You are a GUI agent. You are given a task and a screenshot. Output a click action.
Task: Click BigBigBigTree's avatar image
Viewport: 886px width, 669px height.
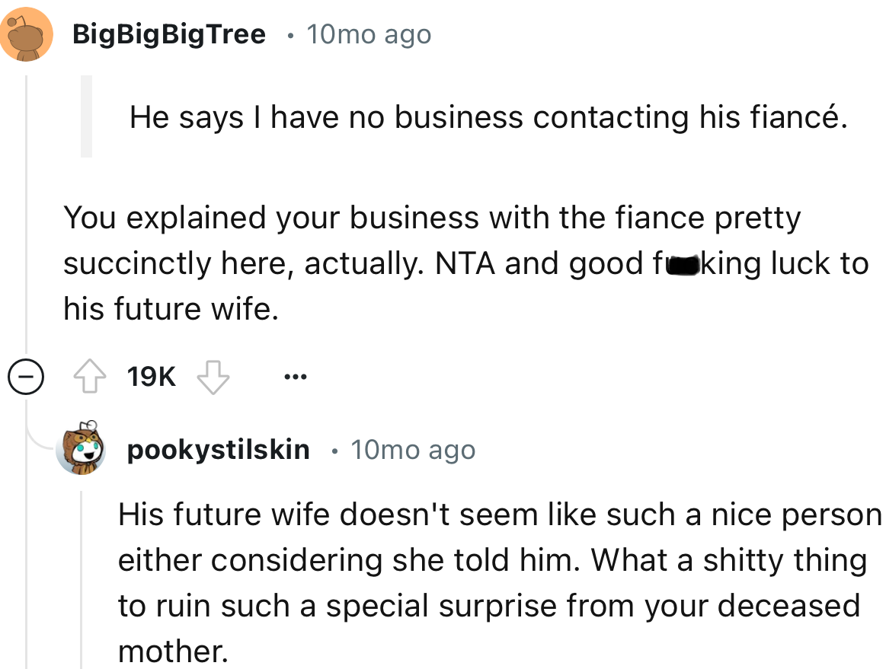tap(27, 33)
